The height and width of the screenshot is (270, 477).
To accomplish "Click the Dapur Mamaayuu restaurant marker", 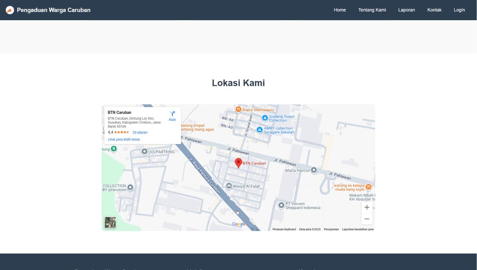I will [x=238, y=109].
